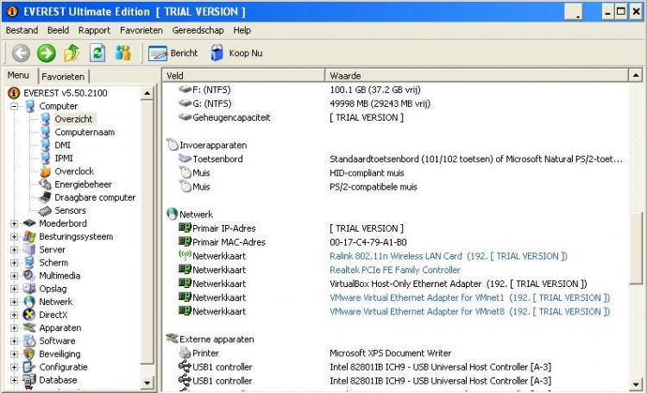Screen dimensions: 647x393
Task: Open the Help menu
Action: tap(242, 30)
